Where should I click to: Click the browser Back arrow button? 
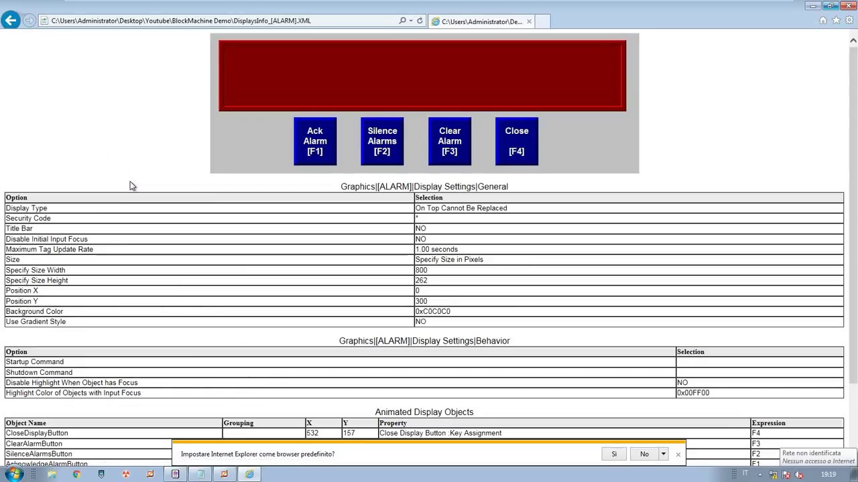[x=11, y=21]
